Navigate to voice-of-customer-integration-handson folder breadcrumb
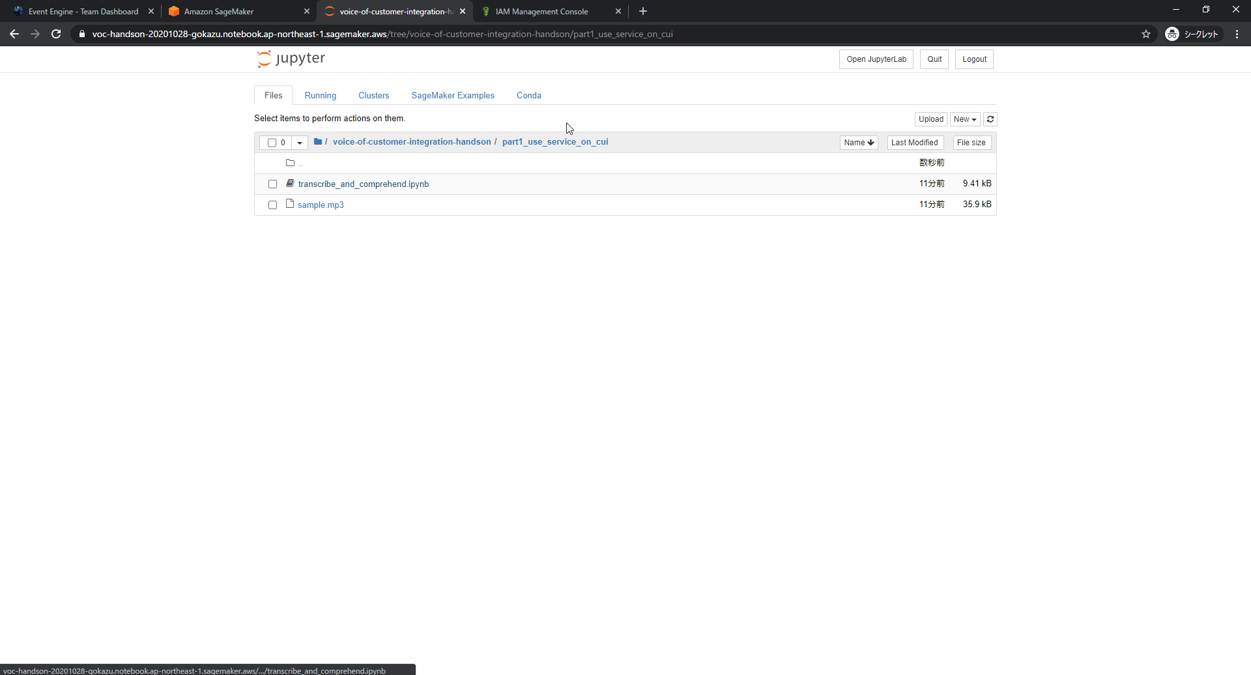 tap(412, 141)
